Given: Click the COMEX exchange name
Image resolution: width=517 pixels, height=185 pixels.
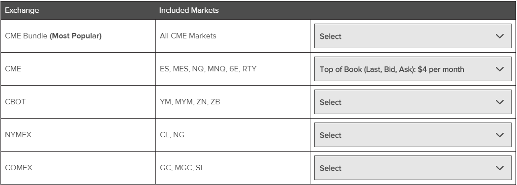Looking at the screenshot, I should point(19,168).
